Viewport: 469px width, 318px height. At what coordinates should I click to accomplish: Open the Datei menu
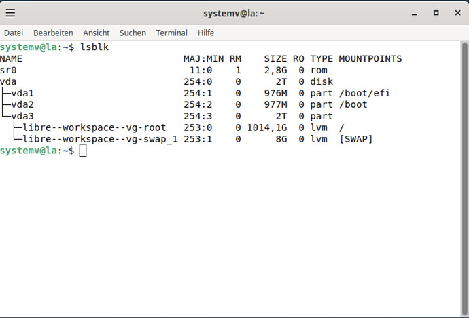14,33
